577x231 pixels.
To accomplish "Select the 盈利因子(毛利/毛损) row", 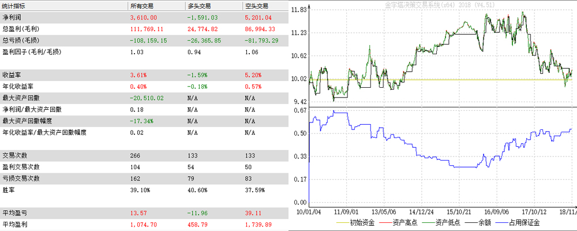I will [32, 52].
